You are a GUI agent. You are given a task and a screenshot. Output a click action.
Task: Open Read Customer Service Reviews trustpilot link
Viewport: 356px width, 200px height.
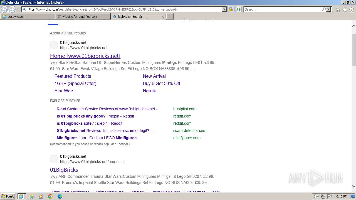109,109
